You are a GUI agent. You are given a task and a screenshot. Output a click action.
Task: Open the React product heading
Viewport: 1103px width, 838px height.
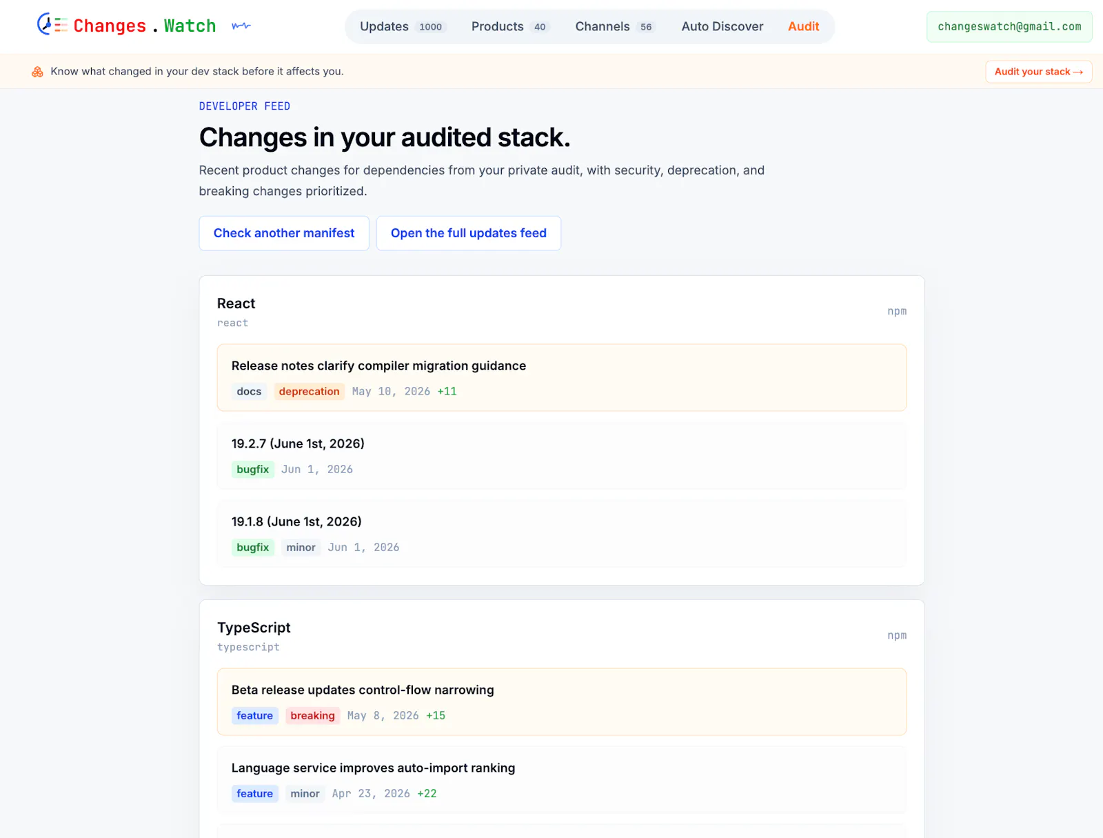click(x=236, y=303)
